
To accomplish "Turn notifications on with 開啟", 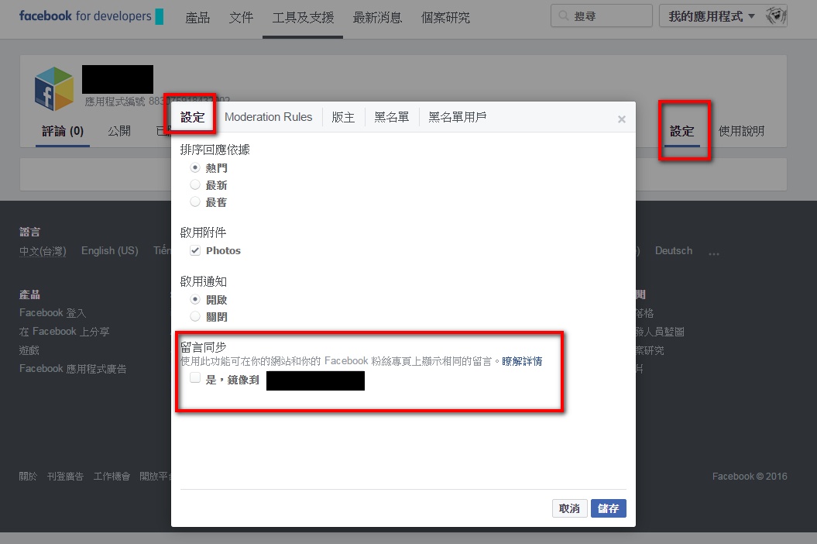I will point(195,299).
